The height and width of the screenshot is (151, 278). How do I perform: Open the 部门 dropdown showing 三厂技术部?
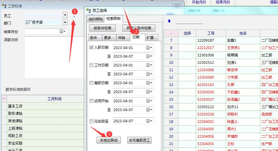pyautogui.click(x=65, y=22)
